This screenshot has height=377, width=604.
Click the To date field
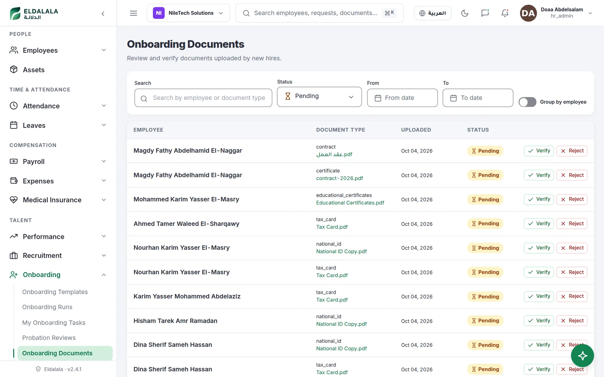point(478,98)
